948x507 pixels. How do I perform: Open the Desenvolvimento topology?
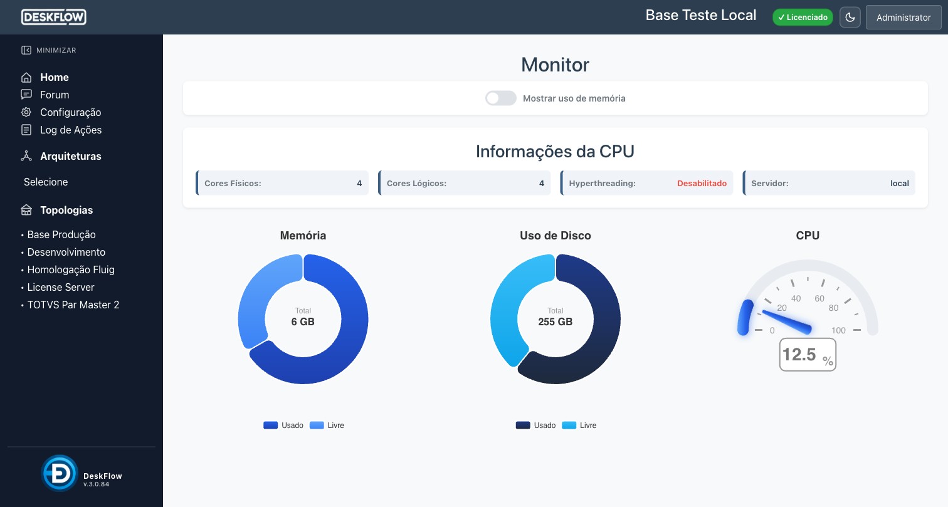(66, 252)
